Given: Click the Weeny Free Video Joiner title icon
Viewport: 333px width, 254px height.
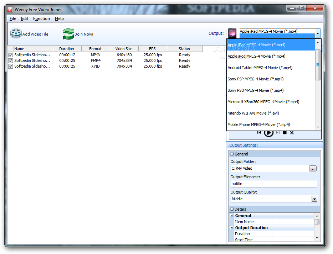Looking at the screenshot, I should pos(10,10).
